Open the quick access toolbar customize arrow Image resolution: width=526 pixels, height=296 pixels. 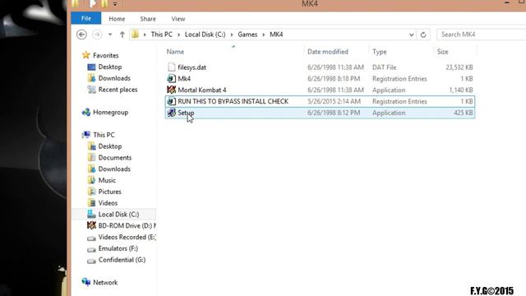pos(115,3)
